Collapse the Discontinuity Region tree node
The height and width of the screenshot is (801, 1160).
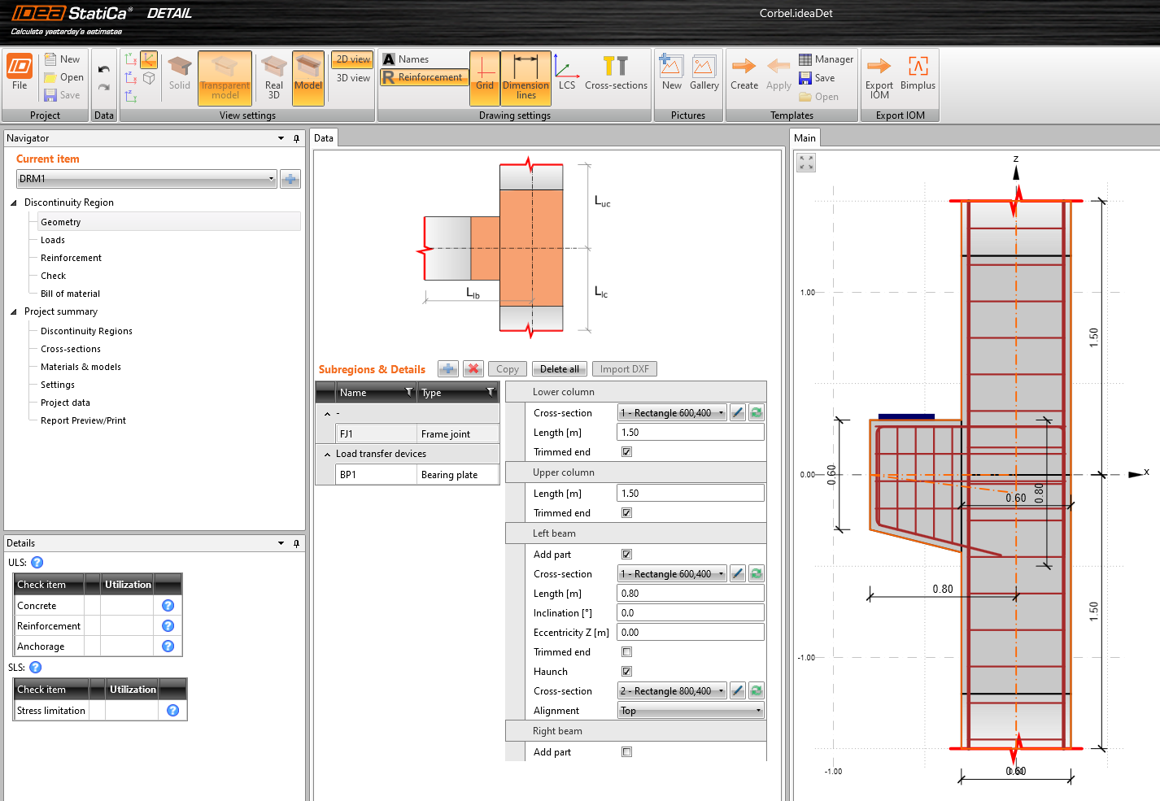pos(14,202)
